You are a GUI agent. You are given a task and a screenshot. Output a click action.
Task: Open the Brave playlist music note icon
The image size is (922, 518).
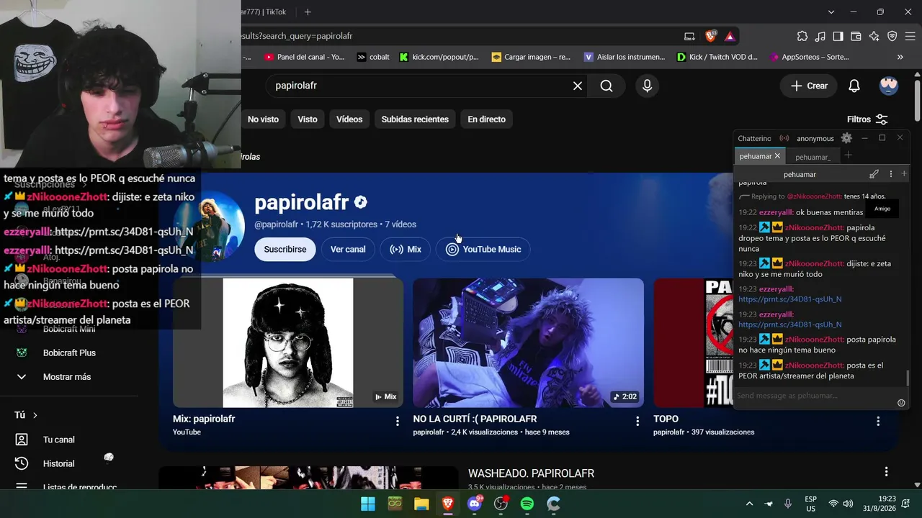click(820, 36)
